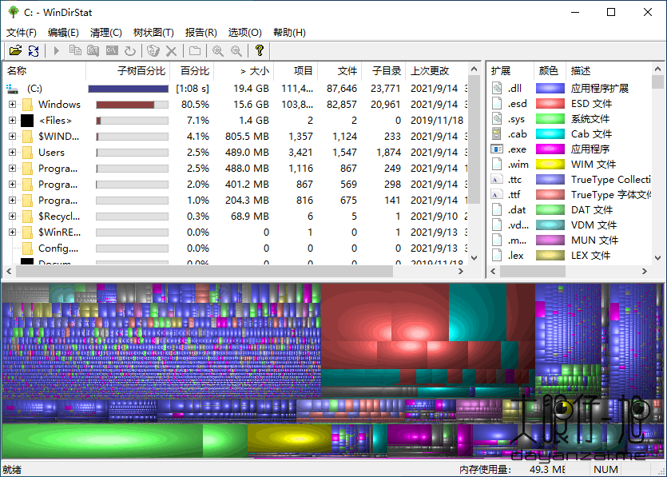Click the black icon beside <Files>
This screenshot has height=477, width=667.
point(27,121)
